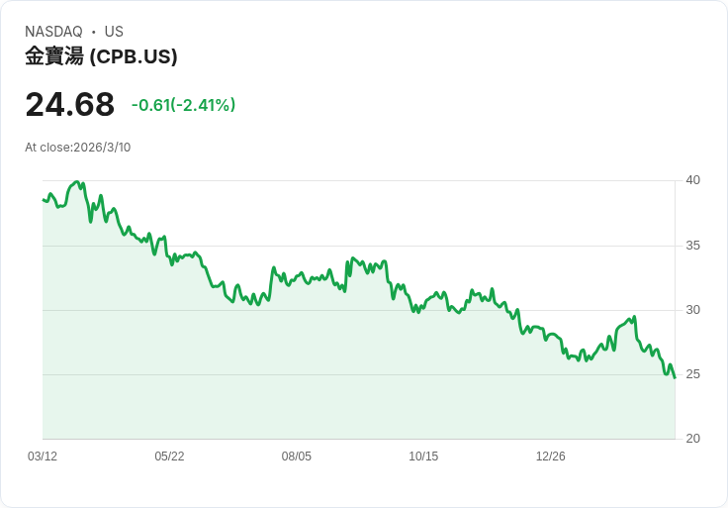The image size is (728, 508).
Task: Click the 12/26 date axis label
Action: 551,456
